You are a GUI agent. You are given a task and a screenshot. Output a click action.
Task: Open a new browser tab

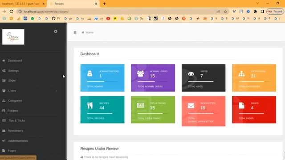pyautogui.click(x=104, y=4)
